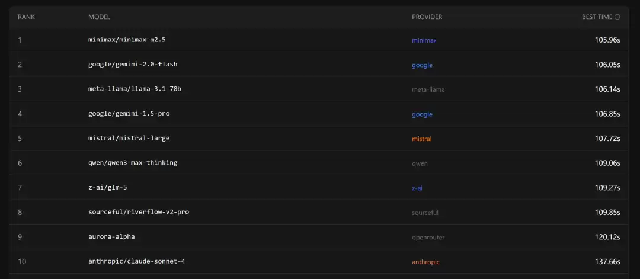The height and width of the screenshot is (279, 640).
Task: Open the qwen provider link
Action: click(420, 163)
